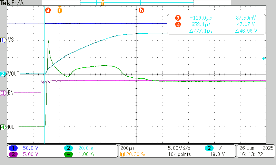
Task: Click cursor b marker above the graticule
Action: pos(141,10)
